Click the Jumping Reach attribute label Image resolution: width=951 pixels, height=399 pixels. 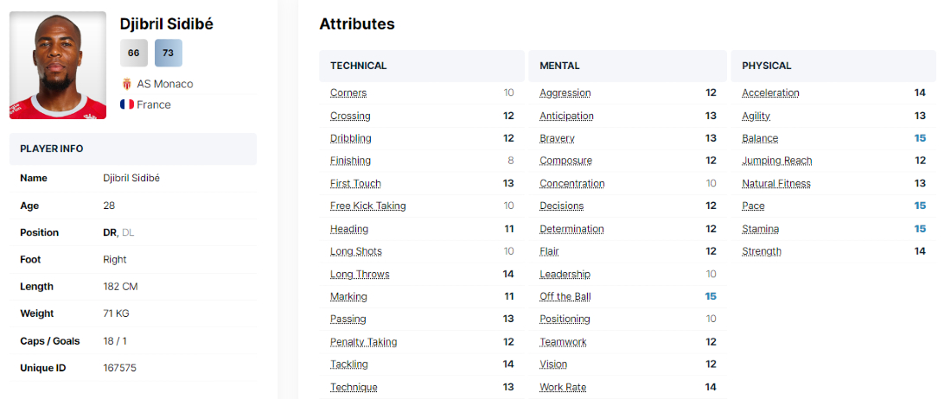pyautogui.click(x=776, y=161)
